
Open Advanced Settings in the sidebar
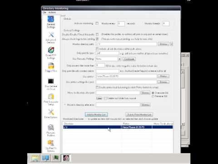[51, 38]
